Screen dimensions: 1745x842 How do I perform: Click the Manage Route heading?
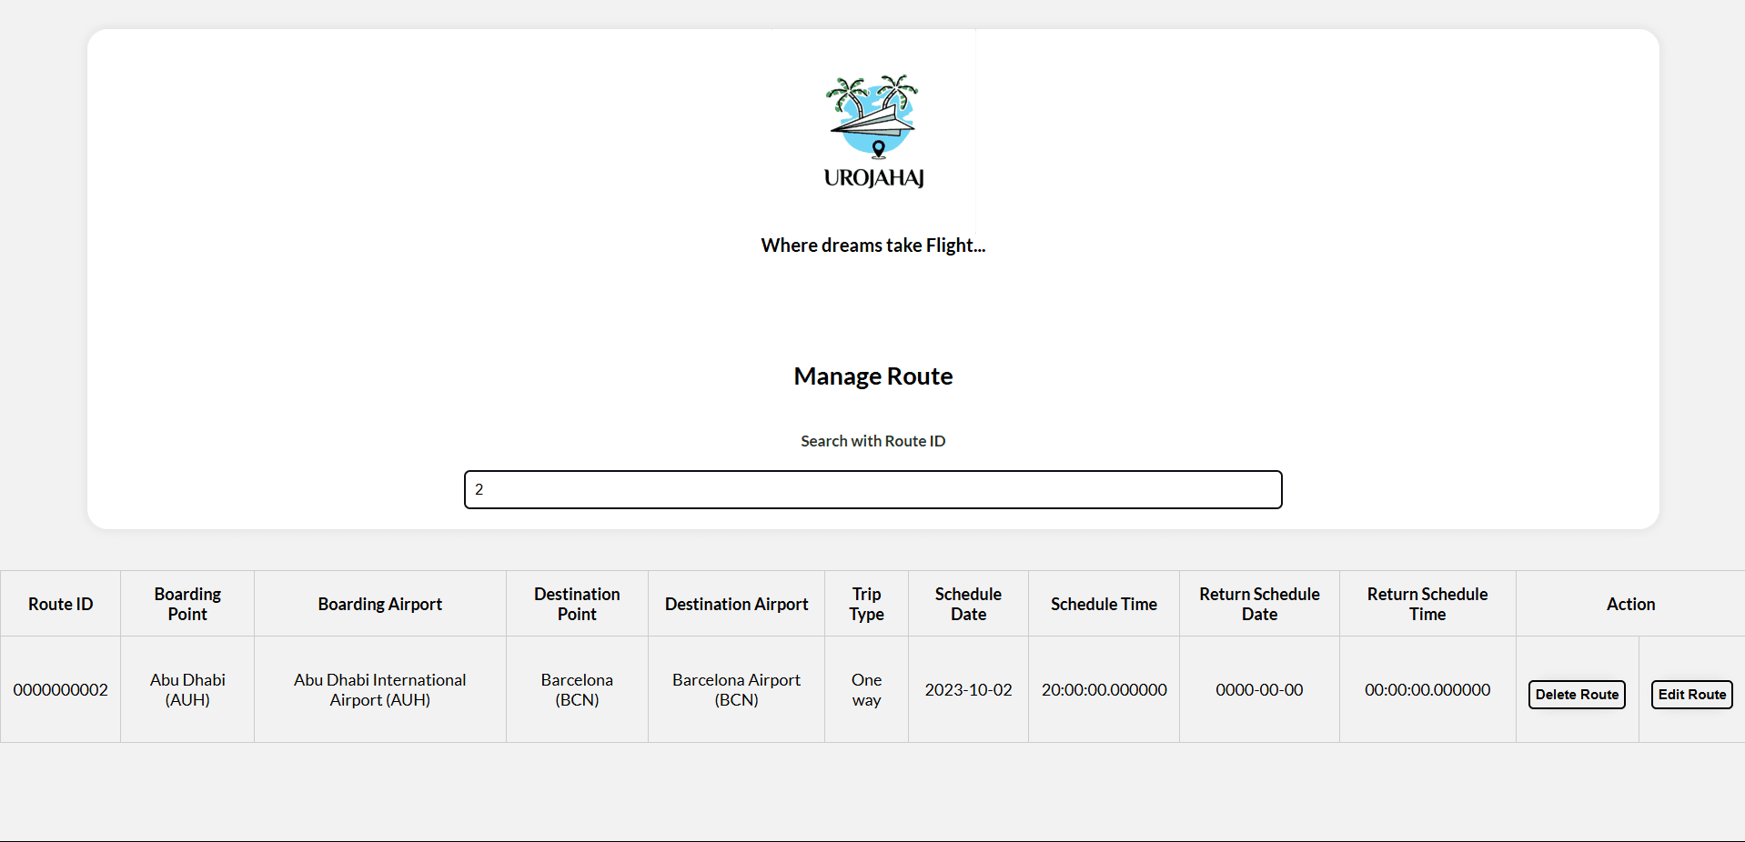click(872, 376)
